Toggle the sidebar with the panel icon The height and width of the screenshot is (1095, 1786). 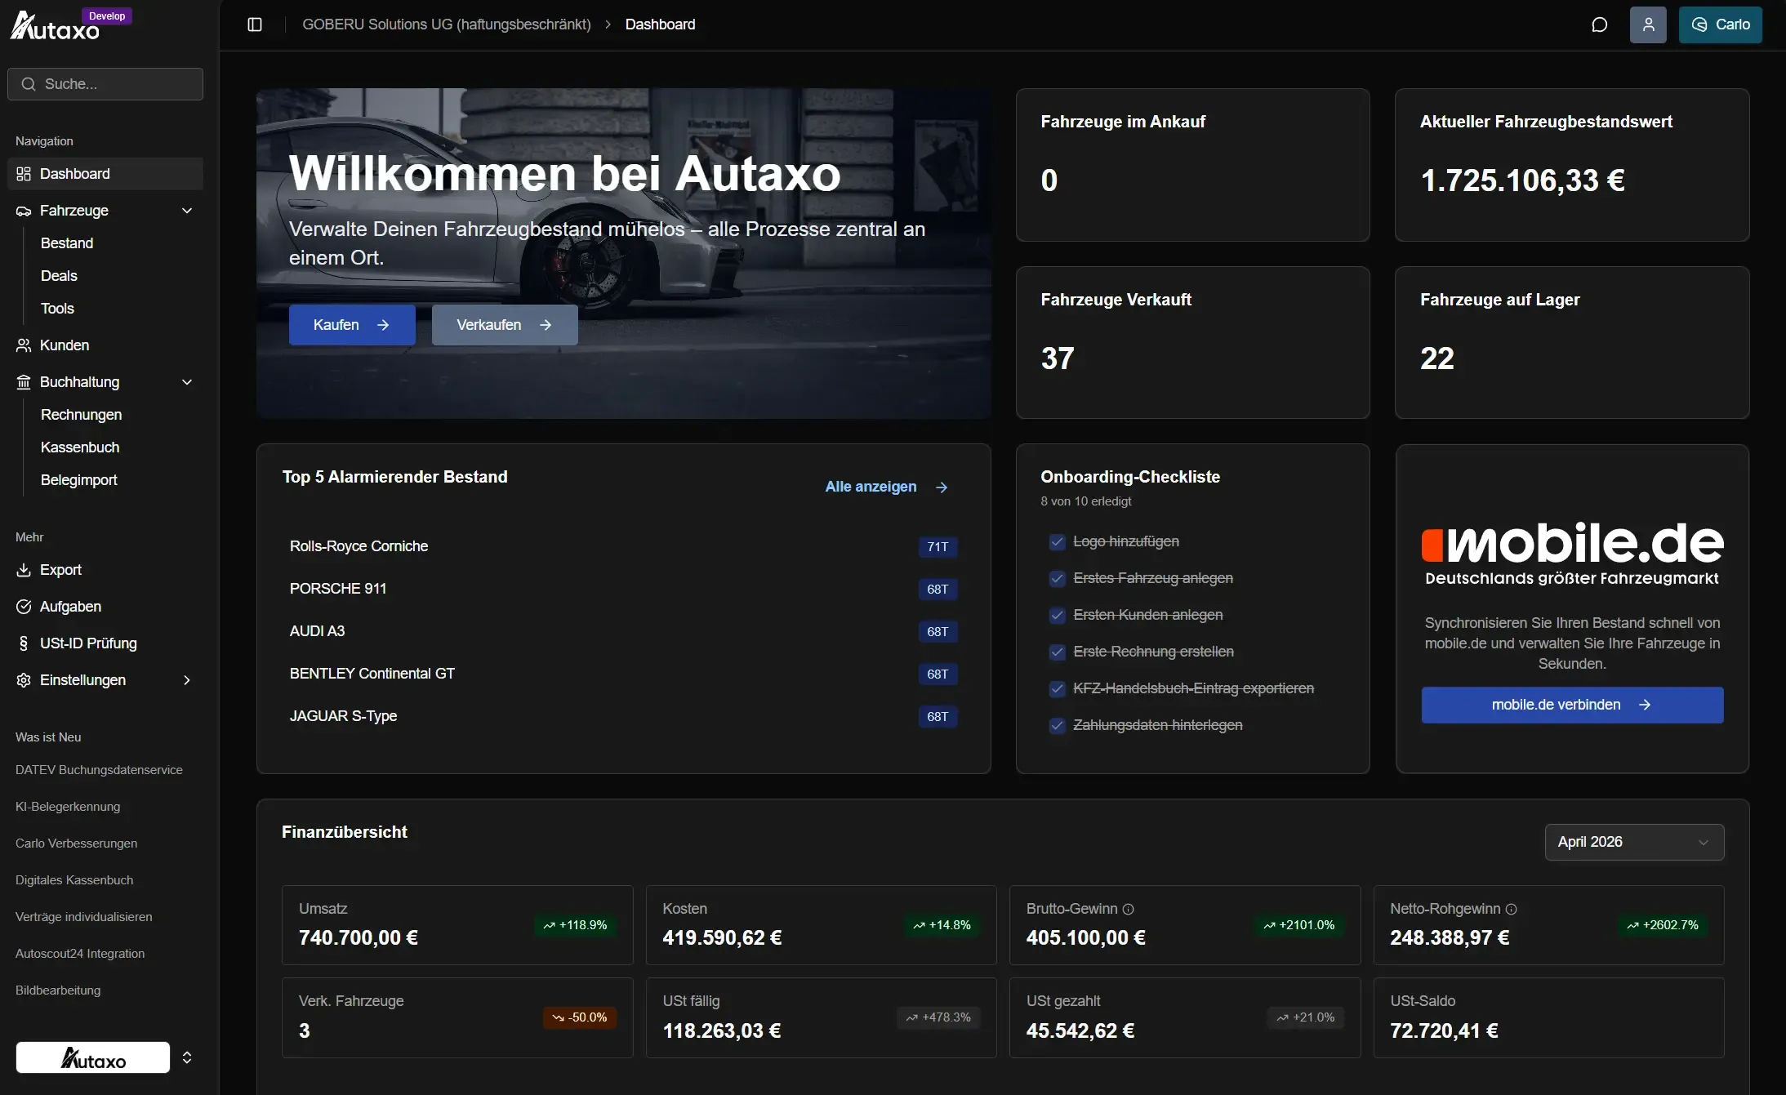[255, 24]
